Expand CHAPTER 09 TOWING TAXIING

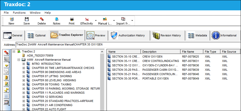coord(24,85)
